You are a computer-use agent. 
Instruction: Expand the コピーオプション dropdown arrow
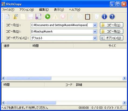click(x=95, y=38)
